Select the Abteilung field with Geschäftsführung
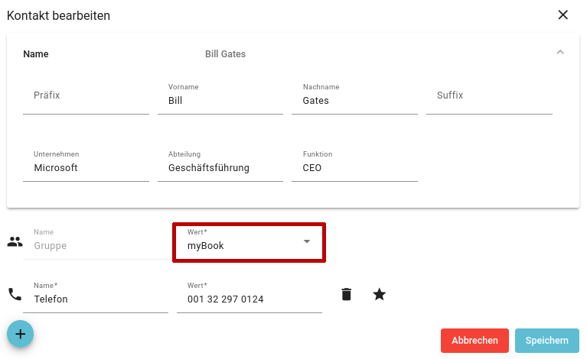 pyautogui.click(x=220, y=167)
